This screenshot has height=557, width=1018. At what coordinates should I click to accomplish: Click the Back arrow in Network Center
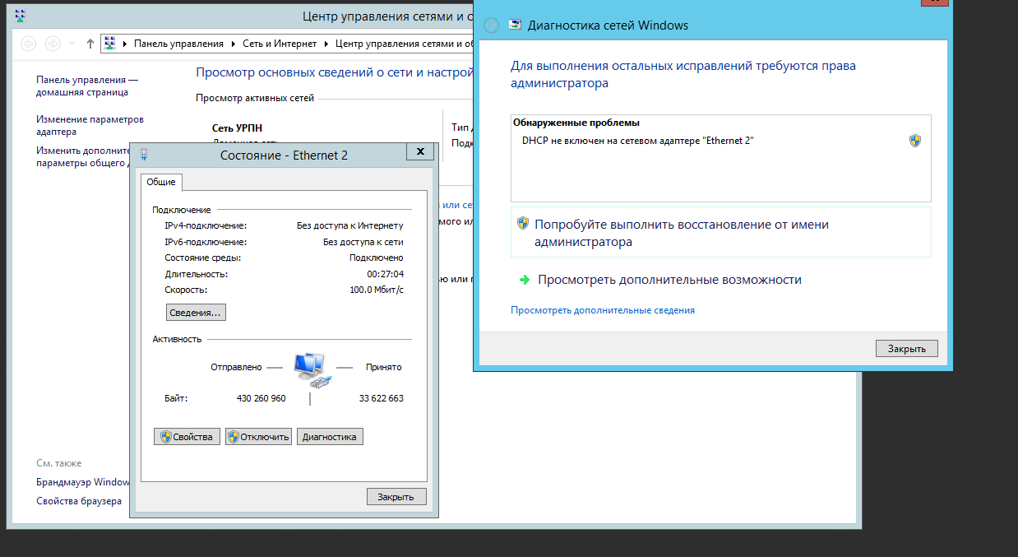point(29,44)
